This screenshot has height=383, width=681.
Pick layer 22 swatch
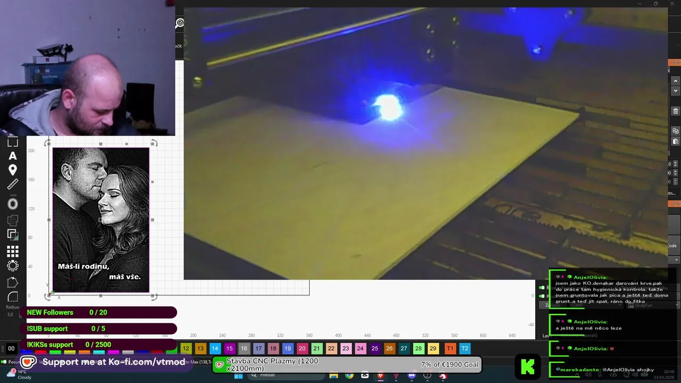point(331,348)
